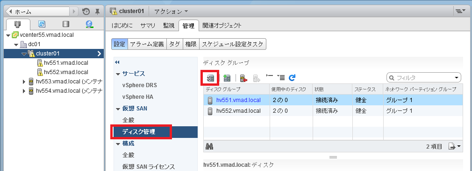Collapse the サービス section
The width and height of the screenshot is (472, 171).
coord(118,74)
